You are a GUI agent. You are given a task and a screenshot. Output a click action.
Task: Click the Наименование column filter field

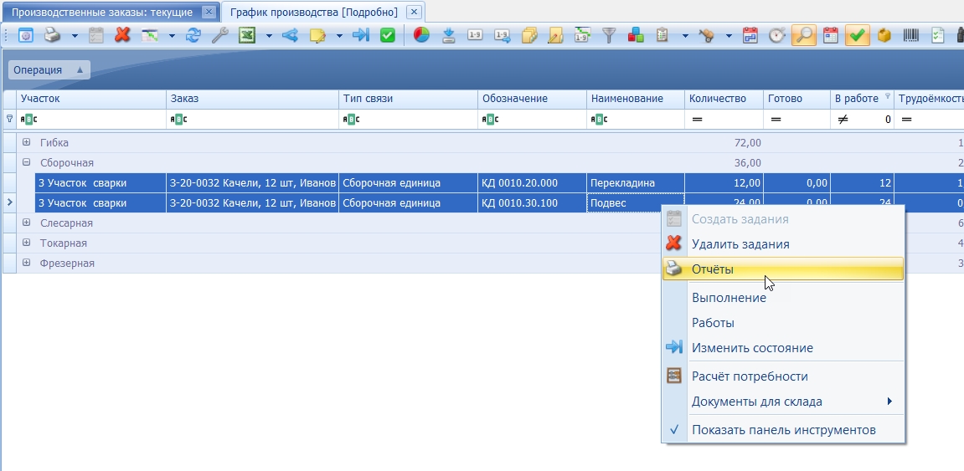pos(636,119)
